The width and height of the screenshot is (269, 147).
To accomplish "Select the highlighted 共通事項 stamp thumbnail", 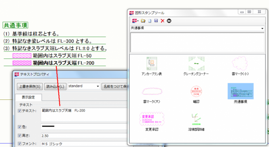I will (x=241, y=91).
